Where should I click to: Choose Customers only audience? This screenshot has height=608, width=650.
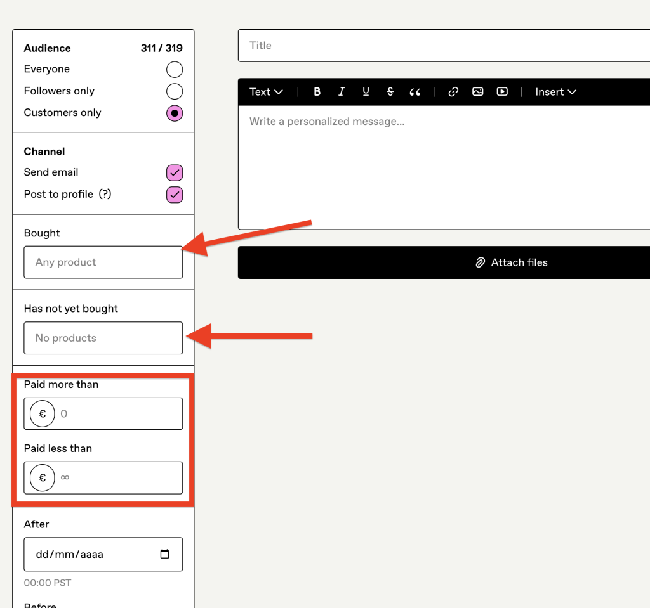click(175, 113)
